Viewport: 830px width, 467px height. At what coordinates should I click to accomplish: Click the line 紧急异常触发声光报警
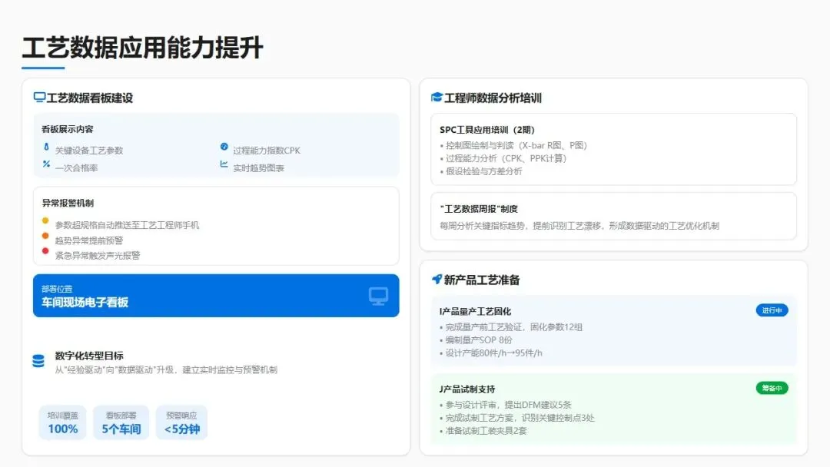pyautogui.click(x=98, y=256)
